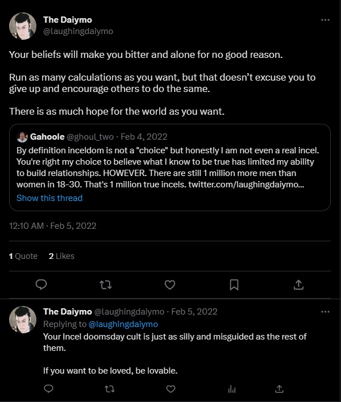Open more options on main tweet
341x402 pixels.
(x=325, y=20)
